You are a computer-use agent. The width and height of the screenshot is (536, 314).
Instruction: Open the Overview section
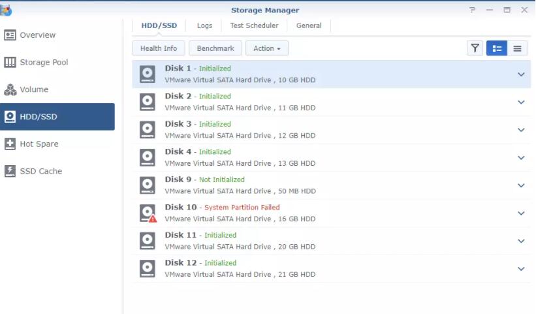[x=57, y=35]
